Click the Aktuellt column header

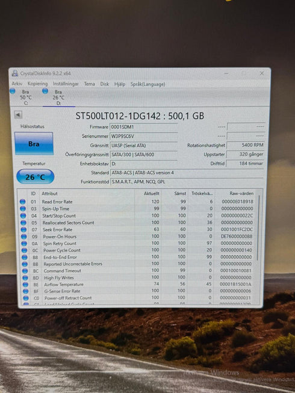[x=152, y=194]
